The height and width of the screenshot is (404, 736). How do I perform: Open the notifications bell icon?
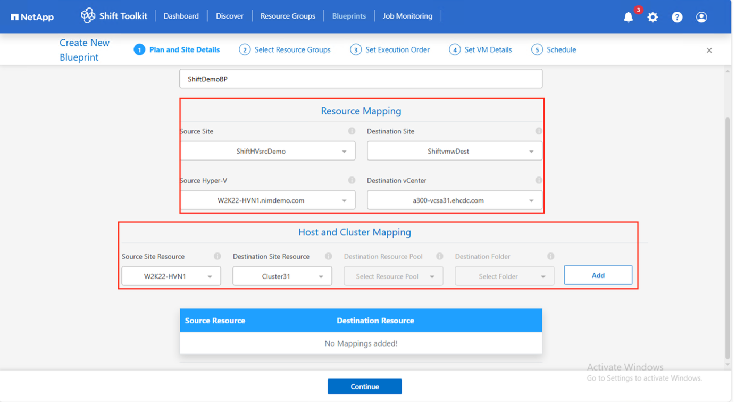(x=629, y=17)
